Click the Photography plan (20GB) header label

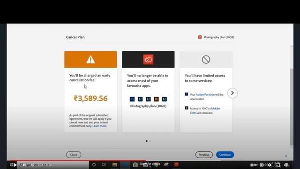pos(219,37)
